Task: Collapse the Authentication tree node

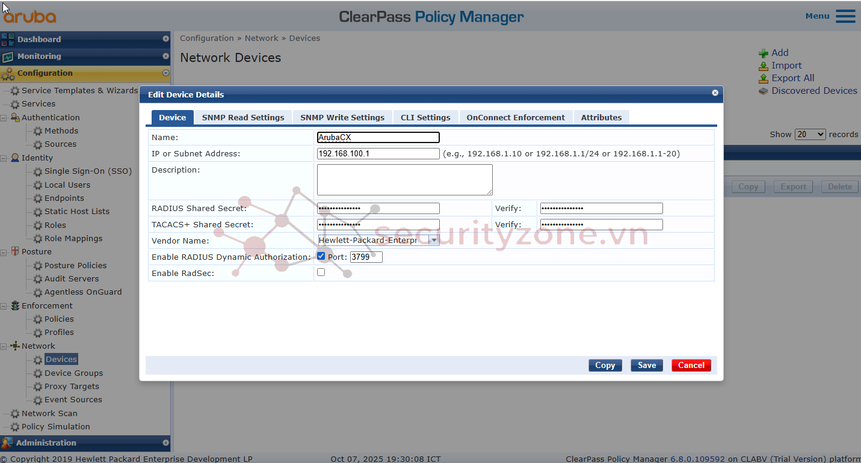Action: (x=4, y=118)
